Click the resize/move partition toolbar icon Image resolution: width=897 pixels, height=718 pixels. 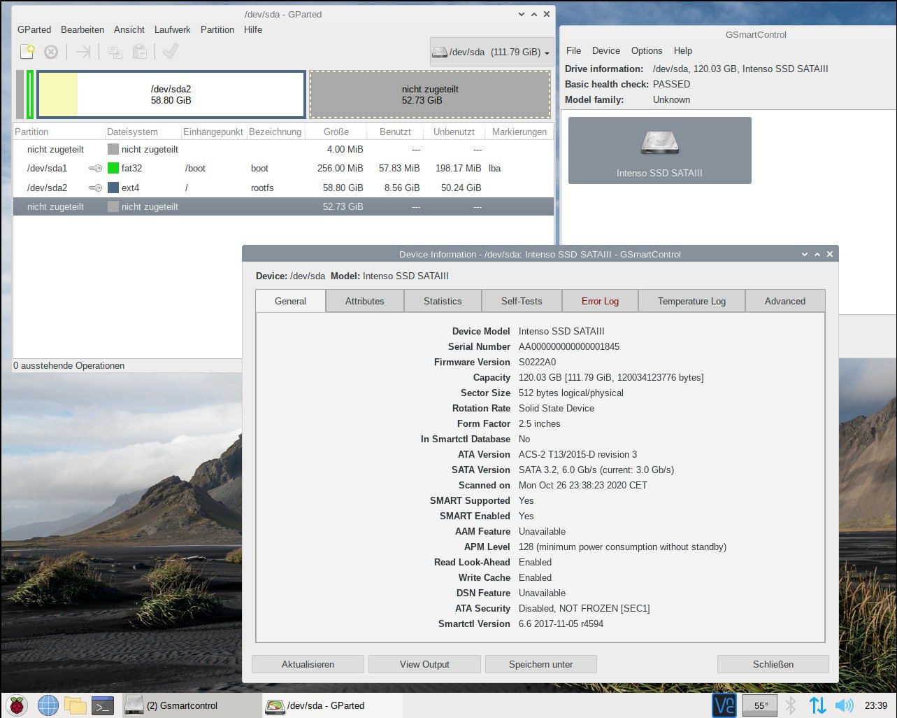(x=83, y=52)
